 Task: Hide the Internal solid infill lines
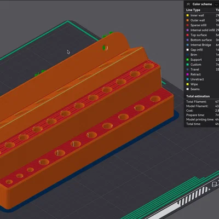(x=203, y=30)
